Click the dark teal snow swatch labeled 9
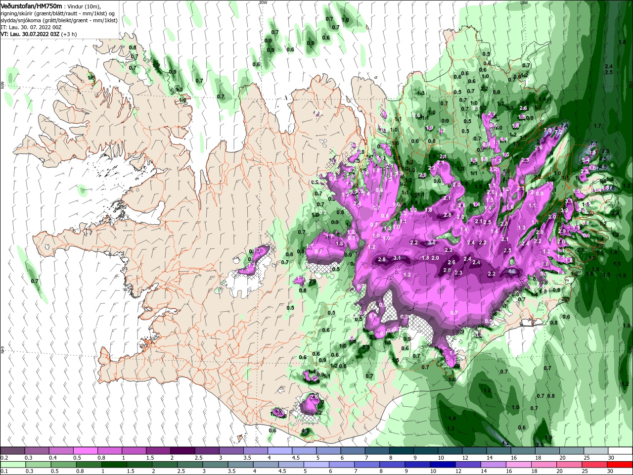 [425, 451]
